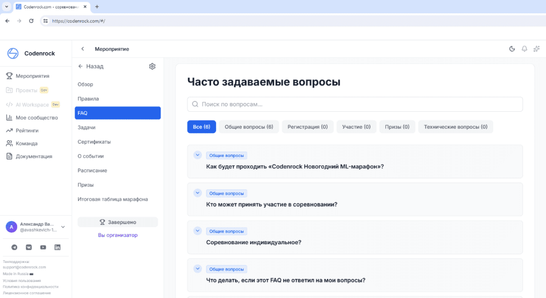Click the FAQ search input field
The width and height of the screenshot is (546, 298).
[x=355, y=104]
